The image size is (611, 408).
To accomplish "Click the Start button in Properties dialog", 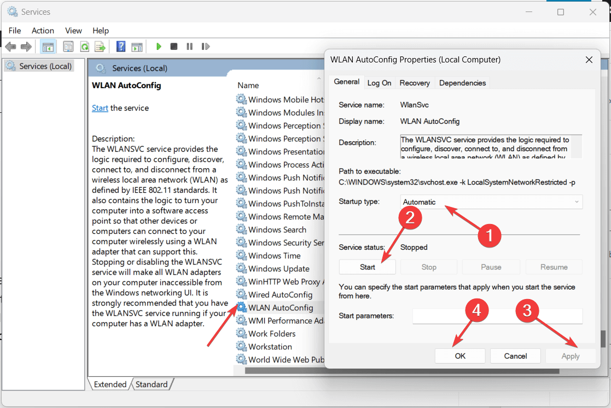I will coord(368,267).
